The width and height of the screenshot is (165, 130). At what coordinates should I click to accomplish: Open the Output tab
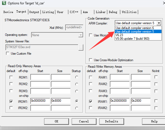click(34, 12)
